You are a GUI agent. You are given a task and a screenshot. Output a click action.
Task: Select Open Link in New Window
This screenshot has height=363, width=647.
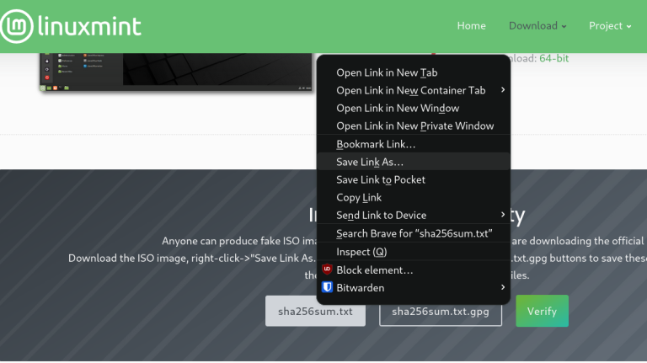click(x=398, y=108)
